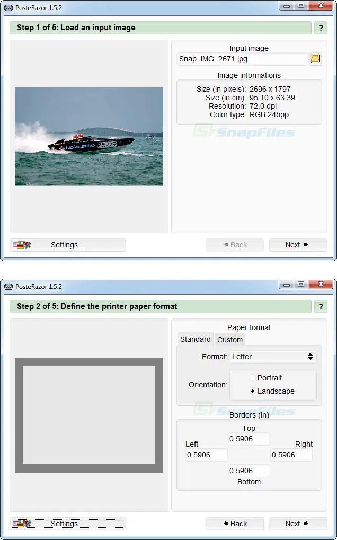The image size is (337, 540).
Task: Switch to the Standard paper format tab
Action: coord(195,339)
